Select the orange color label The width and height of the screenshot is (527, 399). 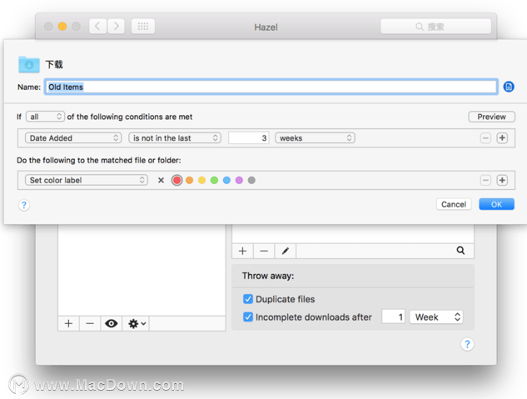(189, 180)
